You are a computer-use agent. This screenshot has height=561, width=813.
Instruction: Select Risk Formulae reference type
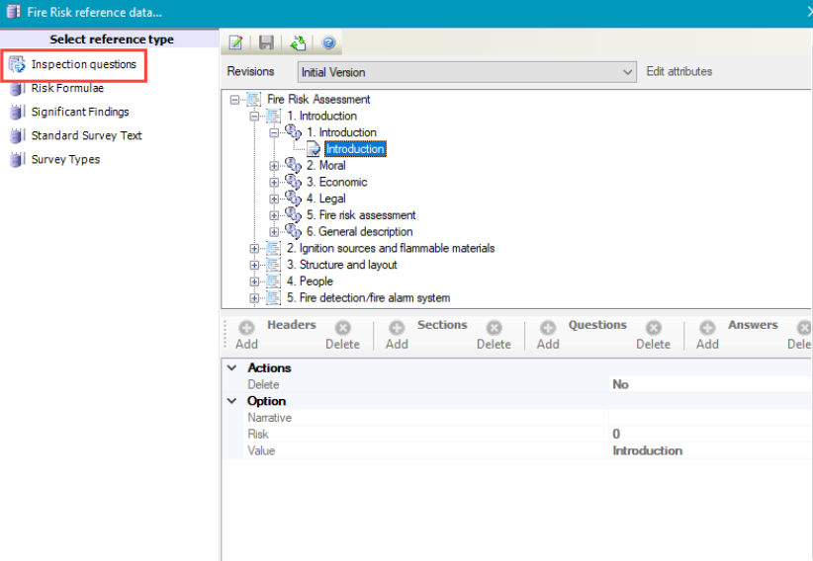click(67, 88)
